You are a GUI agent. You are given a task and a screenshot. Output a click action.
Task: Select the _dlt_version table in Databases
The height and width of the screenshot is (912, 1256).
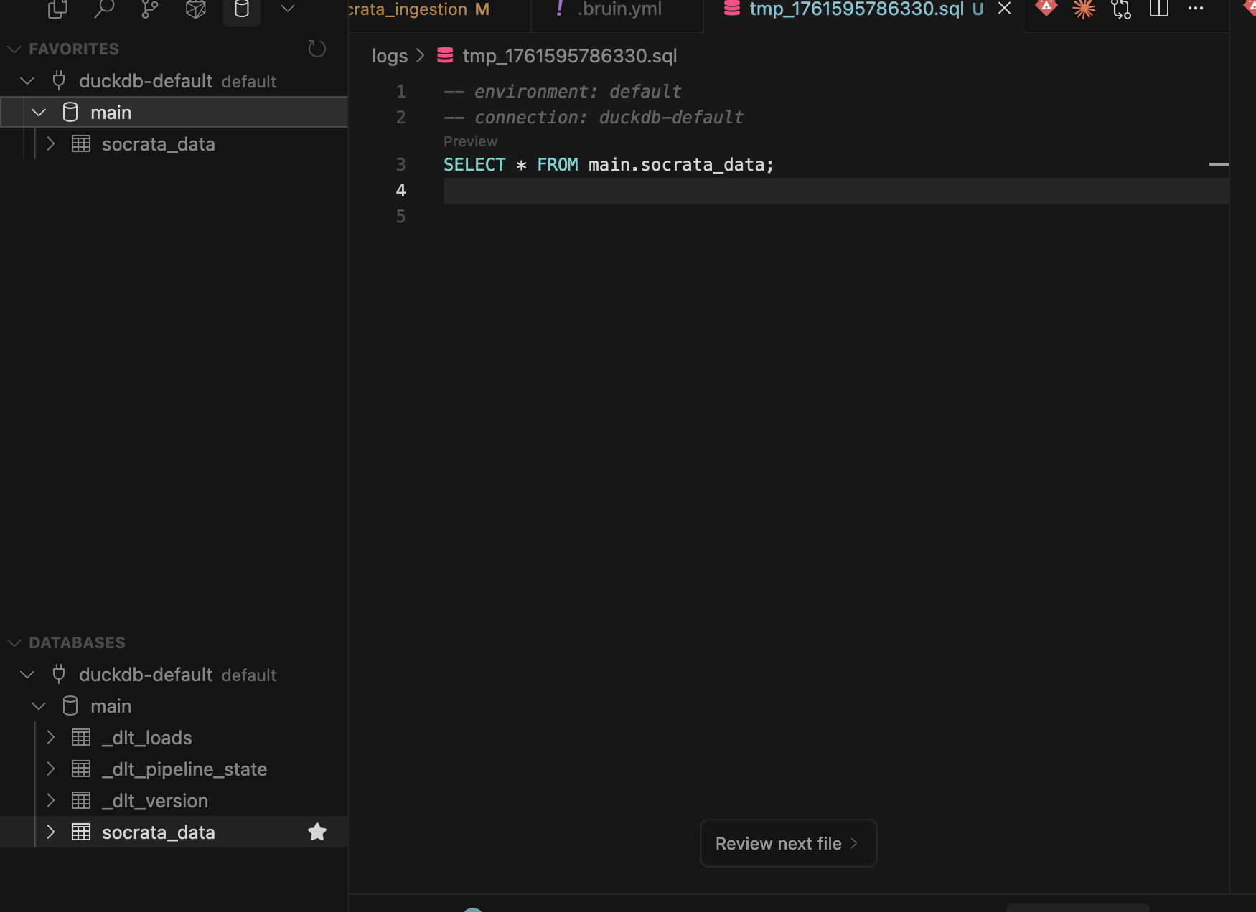tap(155, 801)
